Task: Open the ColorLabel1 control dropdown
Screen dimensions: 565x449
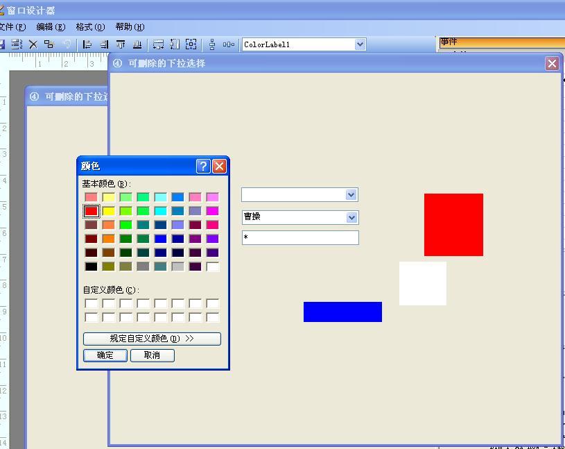Action: click(360, 44)
